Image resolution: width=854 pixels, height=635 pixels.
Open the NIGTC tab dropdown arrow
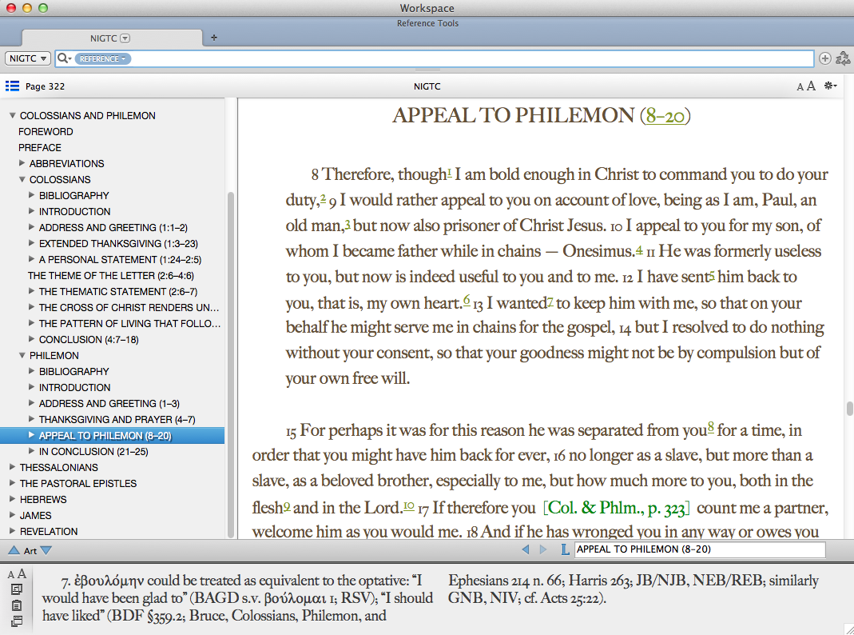click(125, 38)
